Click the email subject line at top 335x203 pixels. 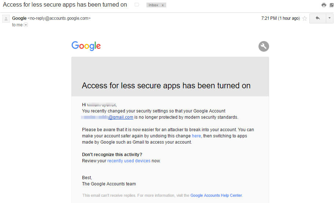coord(65,5)
